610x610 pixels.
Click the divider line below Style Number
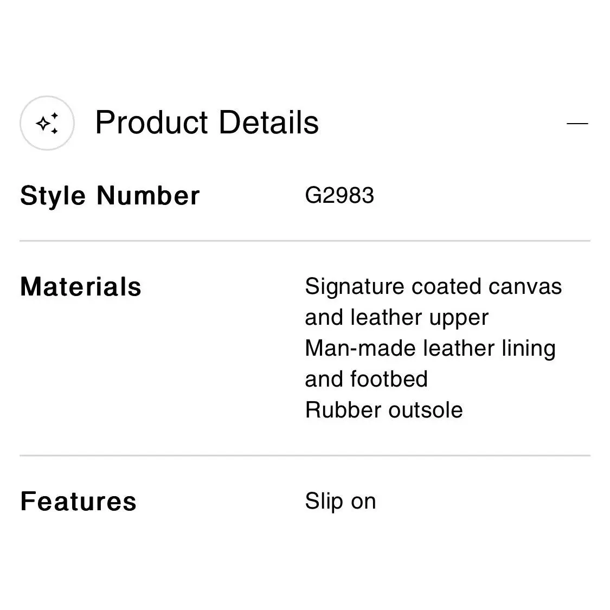(305, 241)
